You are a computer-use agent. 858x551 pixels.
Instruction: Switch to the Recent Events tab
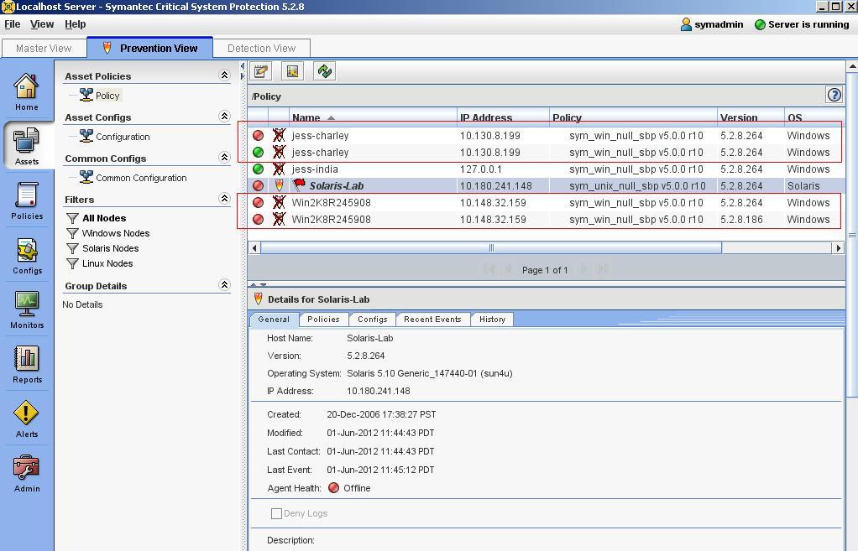(x=432, y=320)
